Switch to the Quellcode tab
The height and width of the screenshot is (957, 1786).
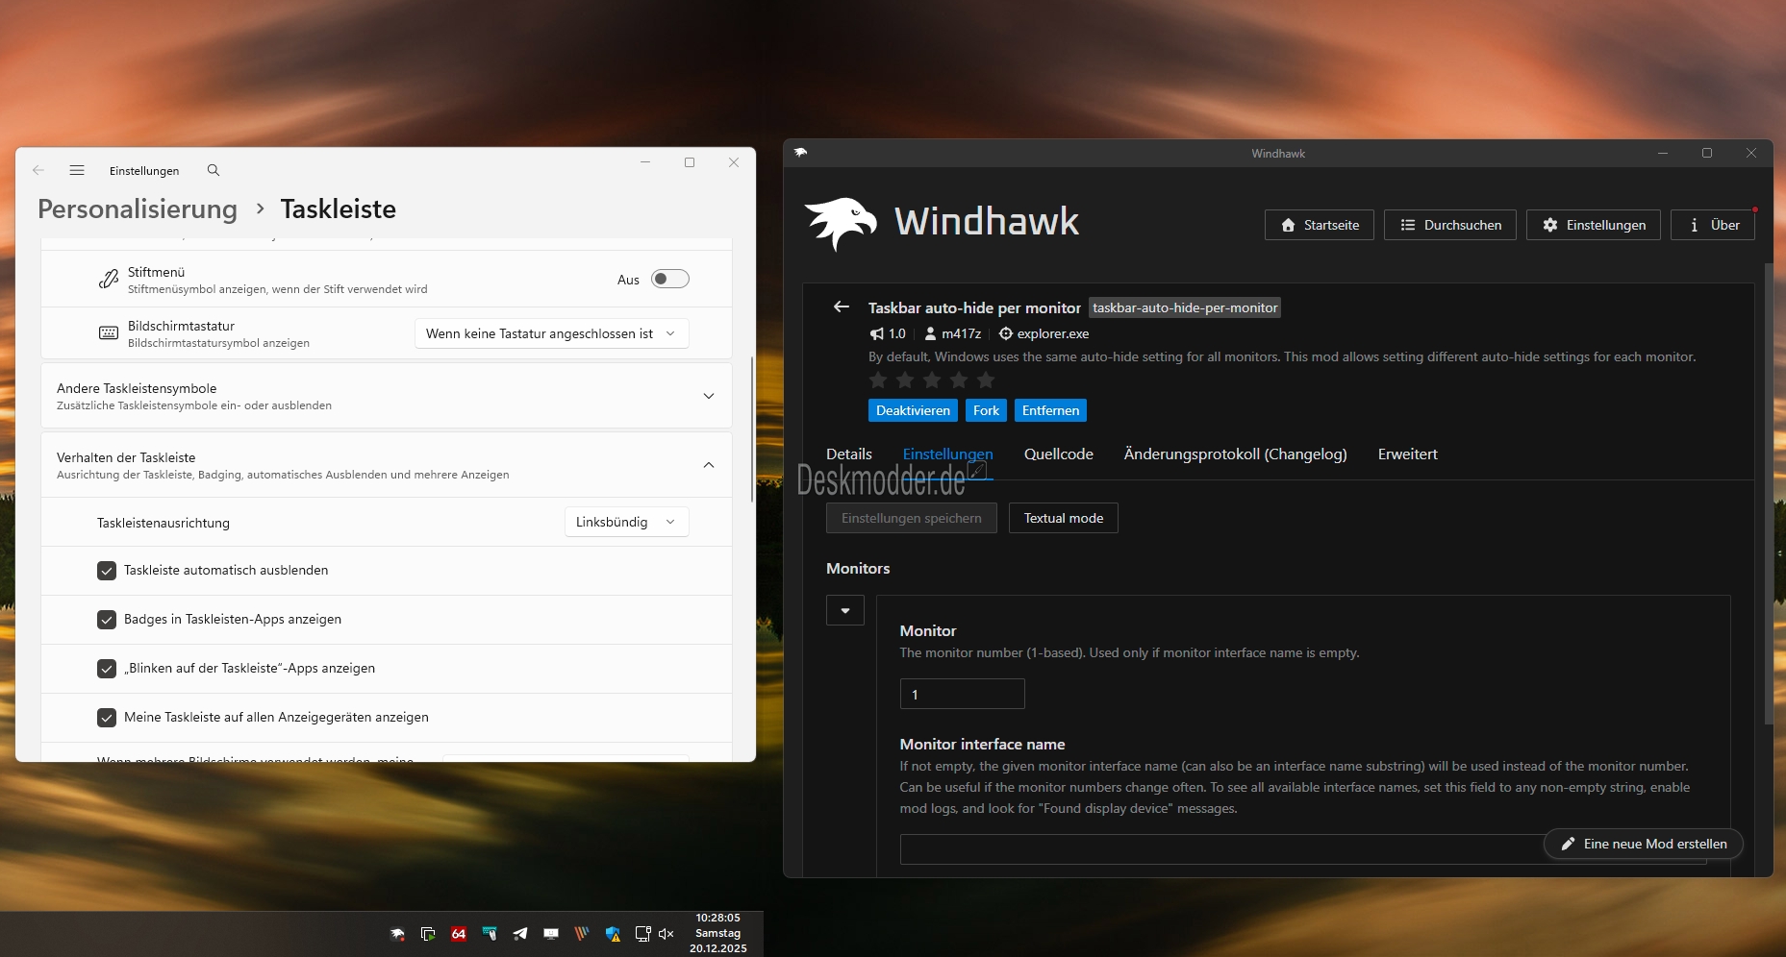point(1058,454)
